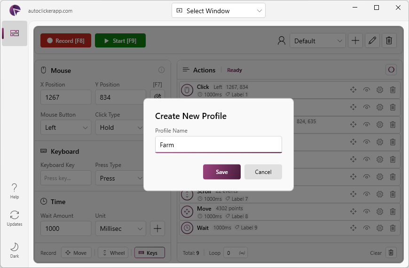Image resolution: width=409 pixels, height=268 pixels.
Task: Delete the Label 1 Click action
Action: (393, 90)
